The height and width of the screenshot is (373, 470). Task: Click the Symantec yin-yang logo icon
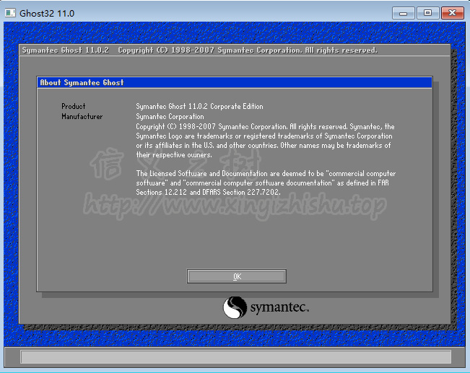(x=235, y=308)
